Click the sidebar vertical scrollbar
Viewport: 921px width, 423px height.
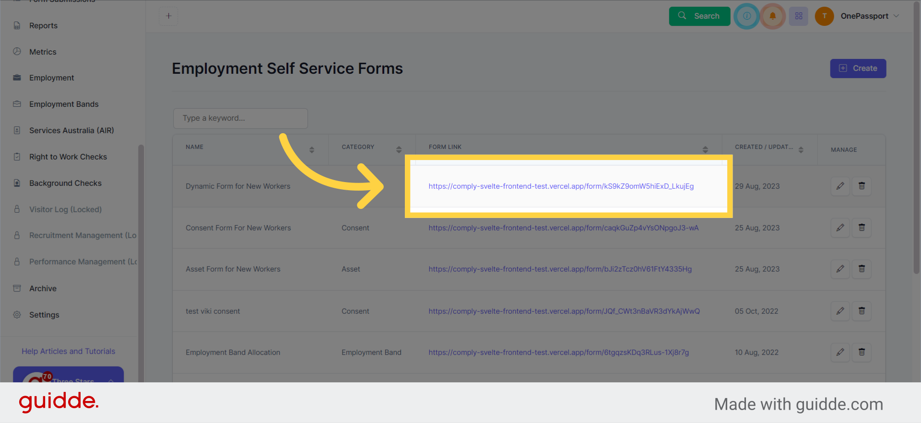[141, 263]
